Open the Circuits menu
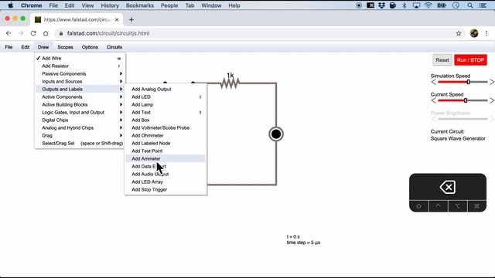 point(114,47)
